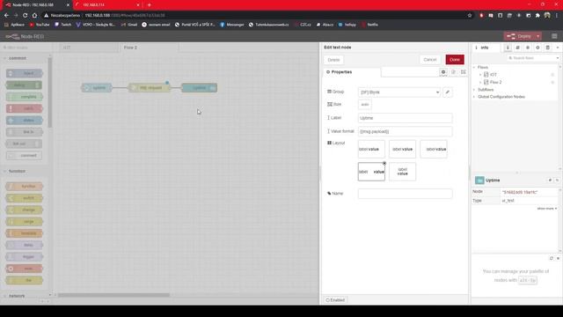Image resolution: width=563 pixels, height=317 pixels.
Task: Select the function node in the palette
Action: (x=25, y=186)
